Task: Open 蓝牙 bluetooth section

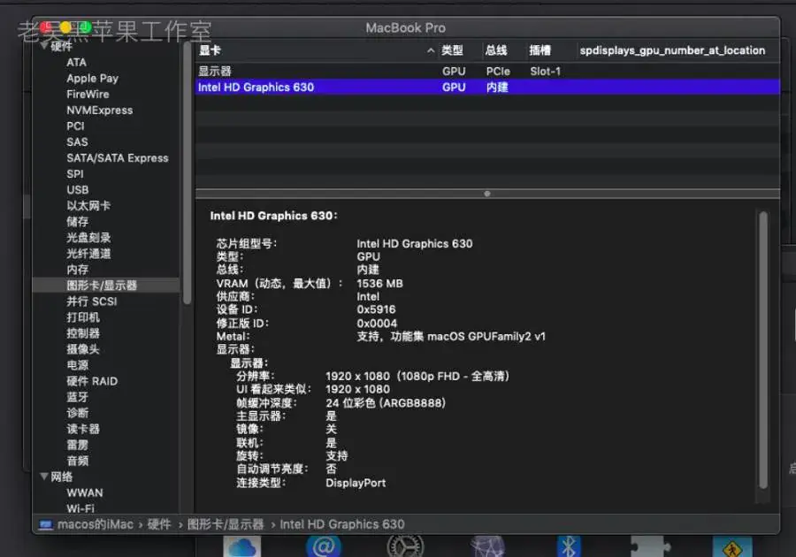Action: [x=77, y=397]
